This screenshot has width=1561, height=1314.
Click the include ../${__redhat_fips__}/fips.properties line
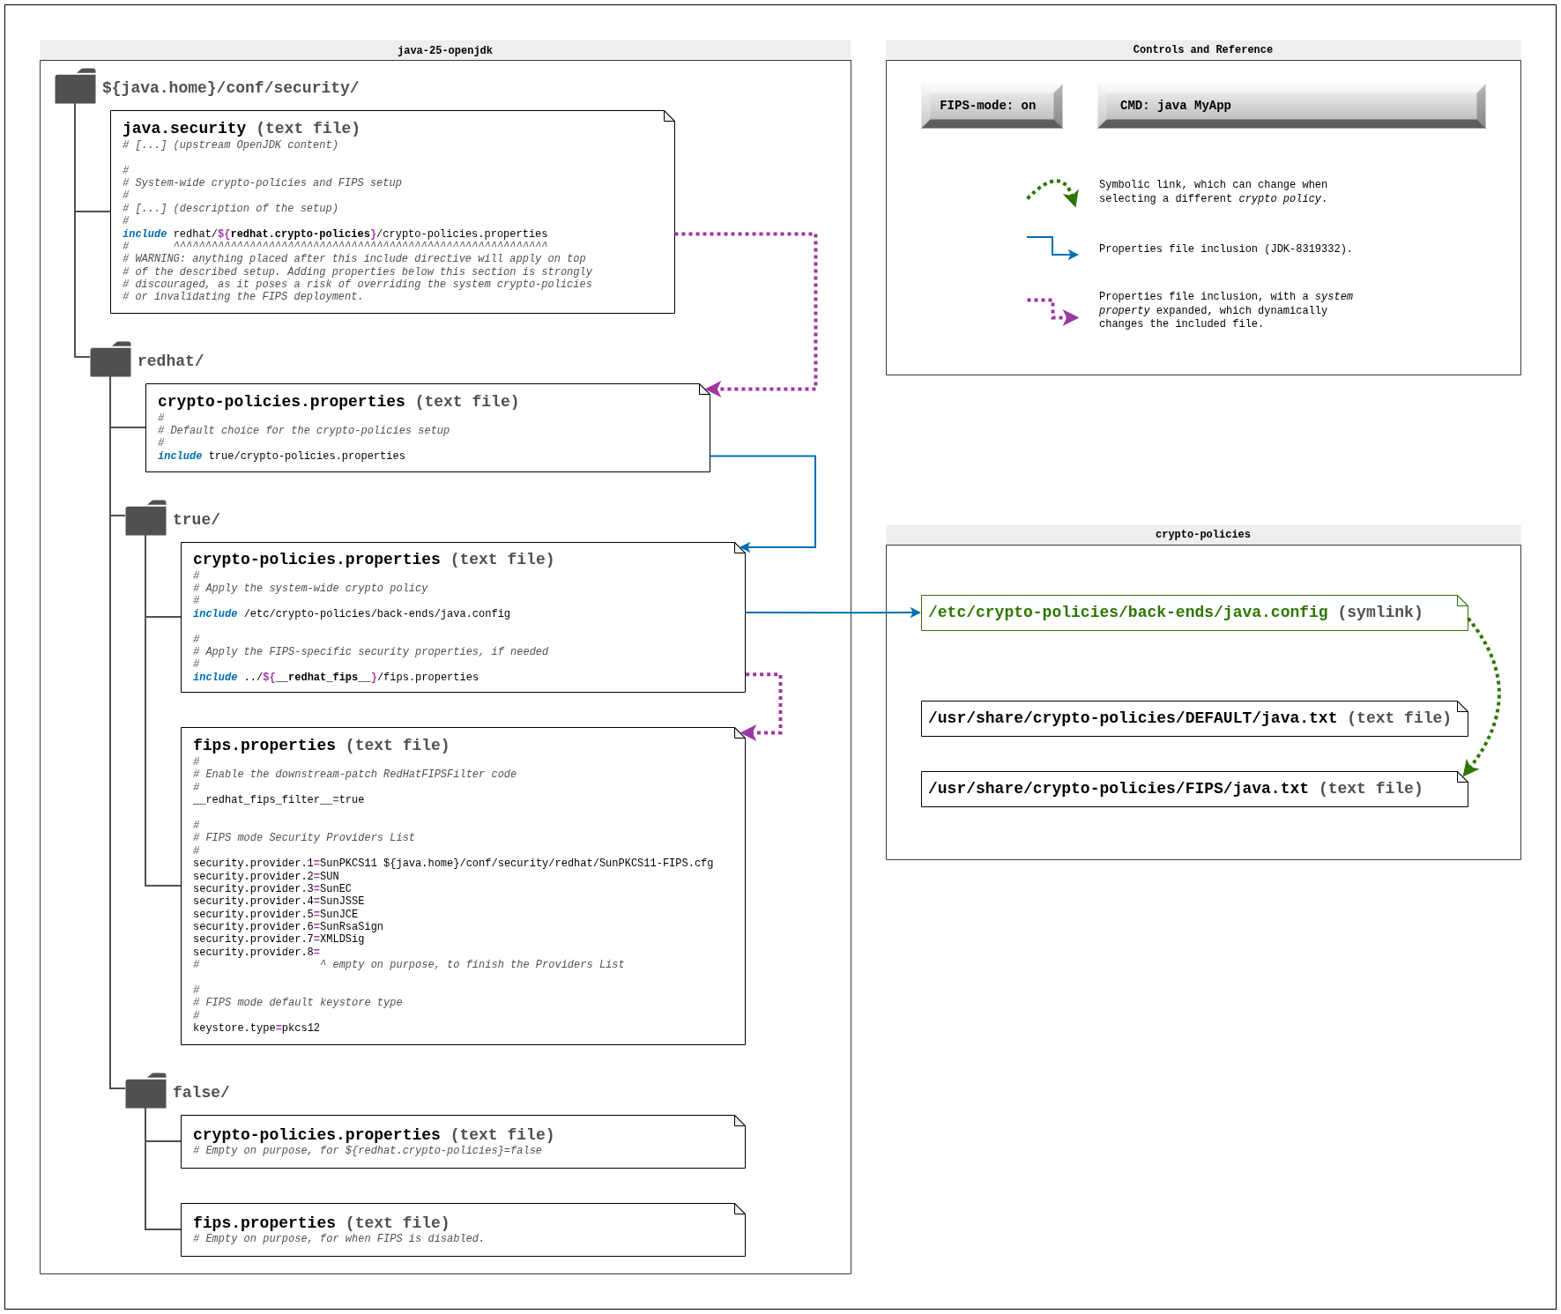336,678
